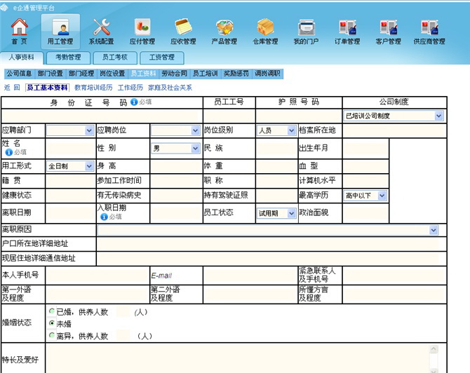Screen dimensions: 470x373
Task: Open 公司信息 submenu item
Action: (20, 74)
